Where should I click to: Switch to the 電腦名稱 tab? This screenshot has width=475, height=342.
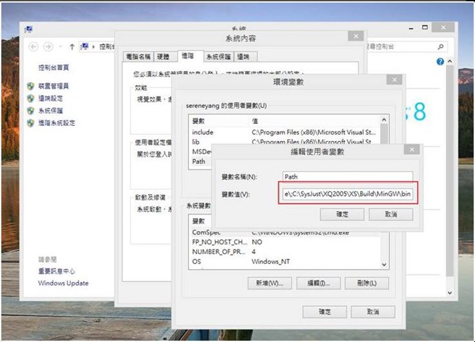(x=138, y=56)
